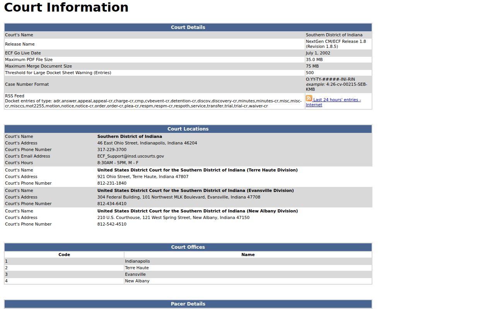The image size is (495, 309).
Task: Click the 304 Federal Building Evansville address
Action: pyautogui.click(x=179, y=197)
